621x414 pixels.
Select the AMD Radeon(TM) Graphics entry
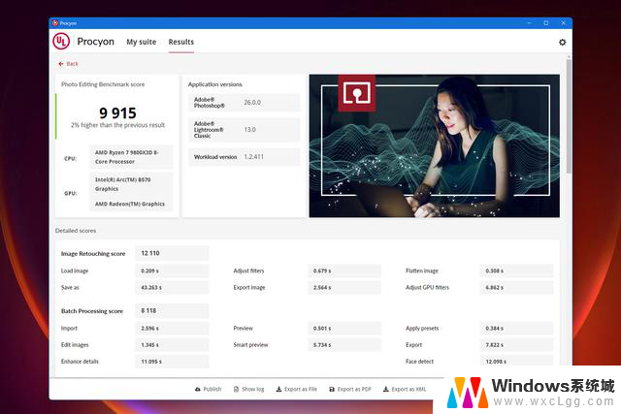point(131,205)
